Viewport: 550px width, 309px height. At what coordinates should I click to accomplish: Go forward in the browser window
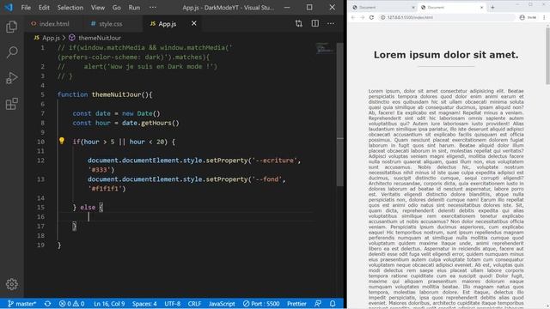tap(363, 17)
